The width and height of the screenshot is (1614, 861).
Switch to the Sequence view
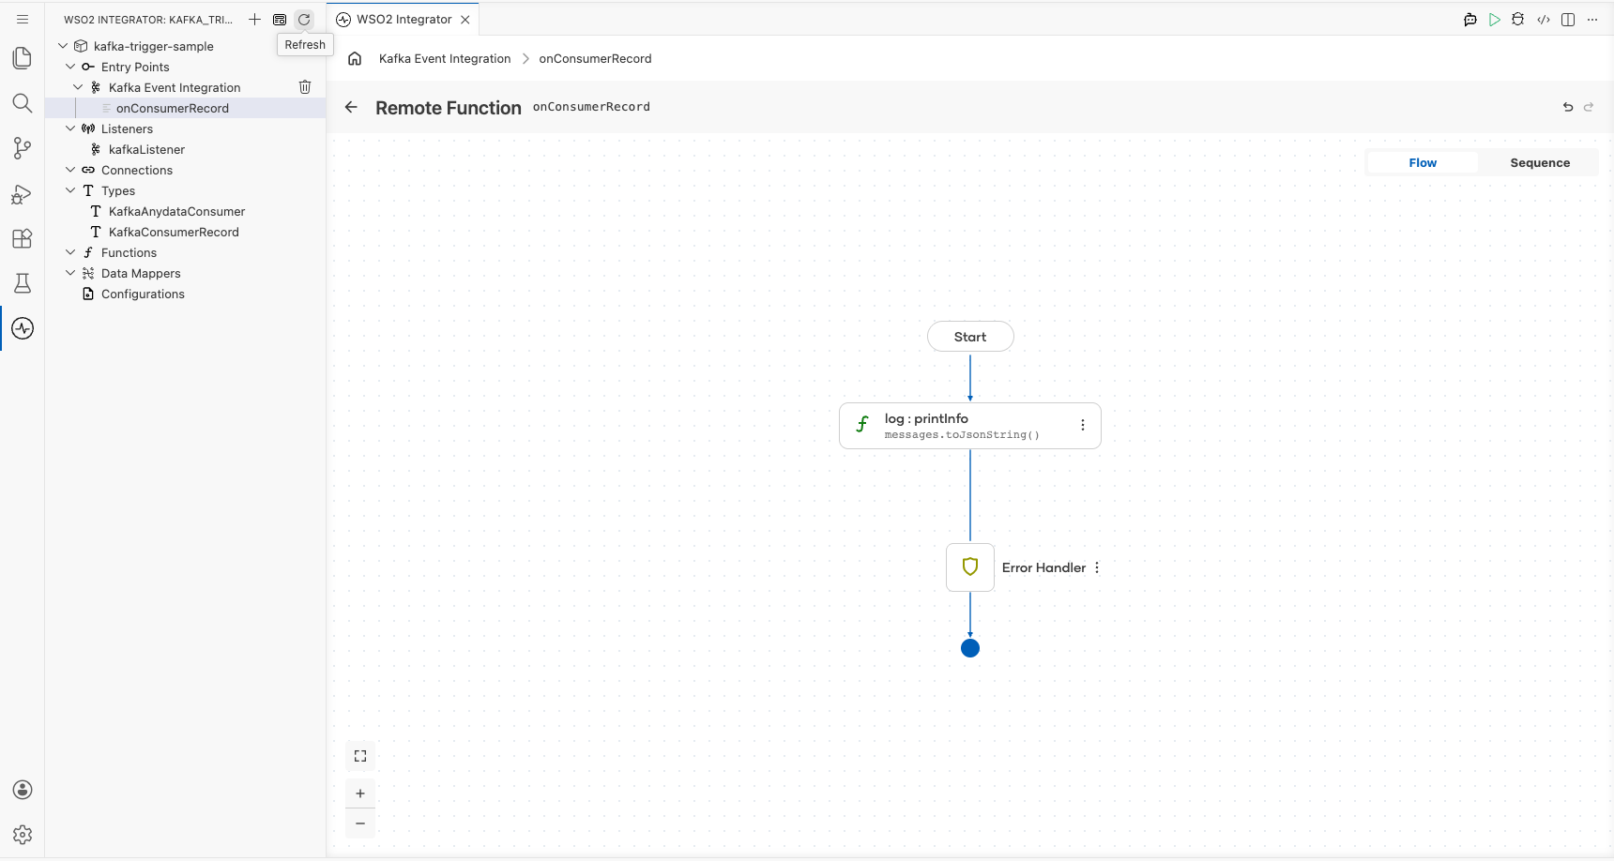[x=1540, y=162]
